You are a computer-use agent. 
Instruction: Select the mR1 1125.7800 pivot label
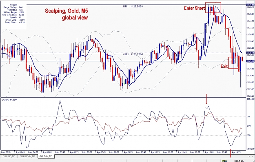133,54
